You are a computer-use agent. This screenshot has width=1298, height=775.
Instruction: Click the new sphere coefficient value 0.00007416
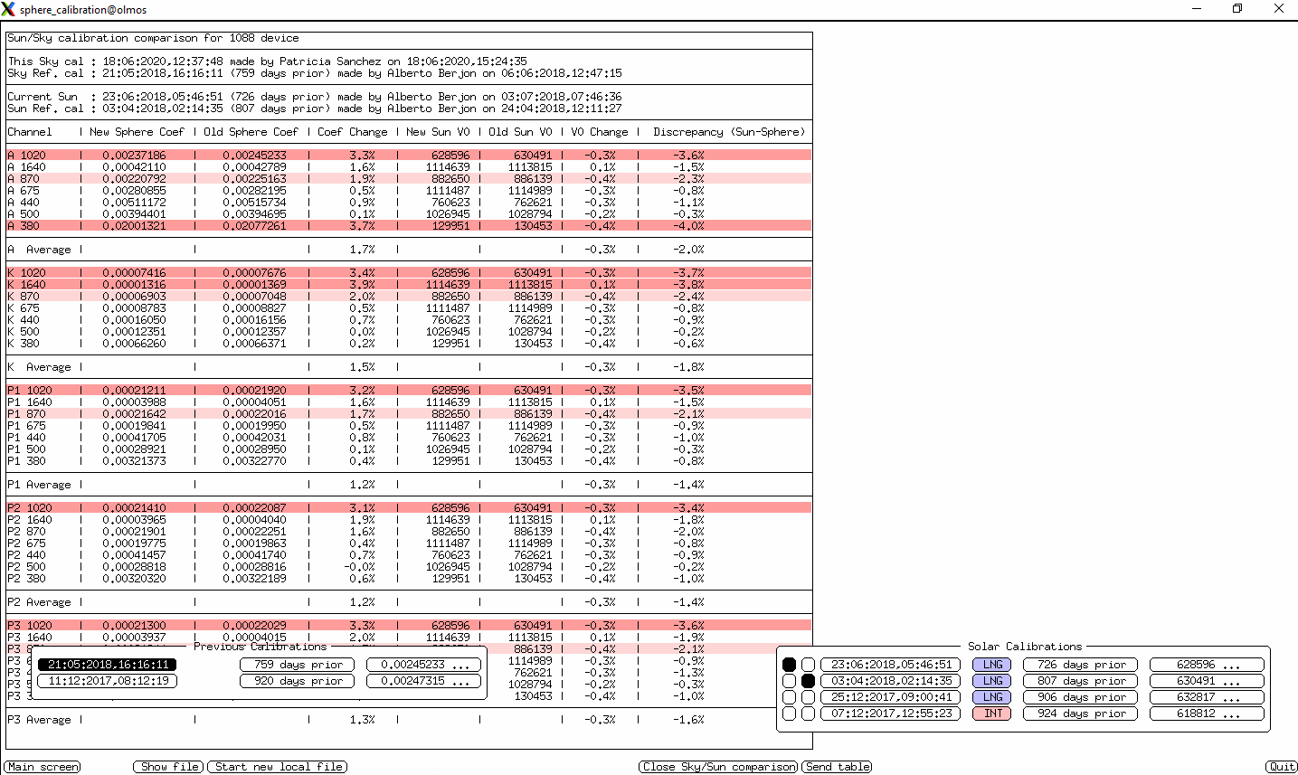pyautogui.click(x=134, y=273)
